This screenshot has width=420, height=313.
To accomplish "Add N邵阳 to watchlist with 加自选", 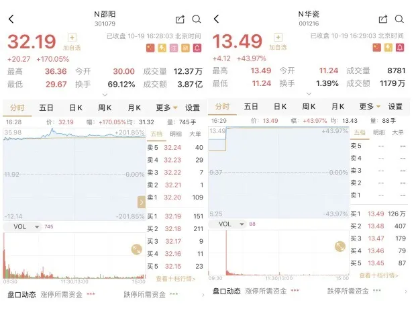I will (72, 42).
